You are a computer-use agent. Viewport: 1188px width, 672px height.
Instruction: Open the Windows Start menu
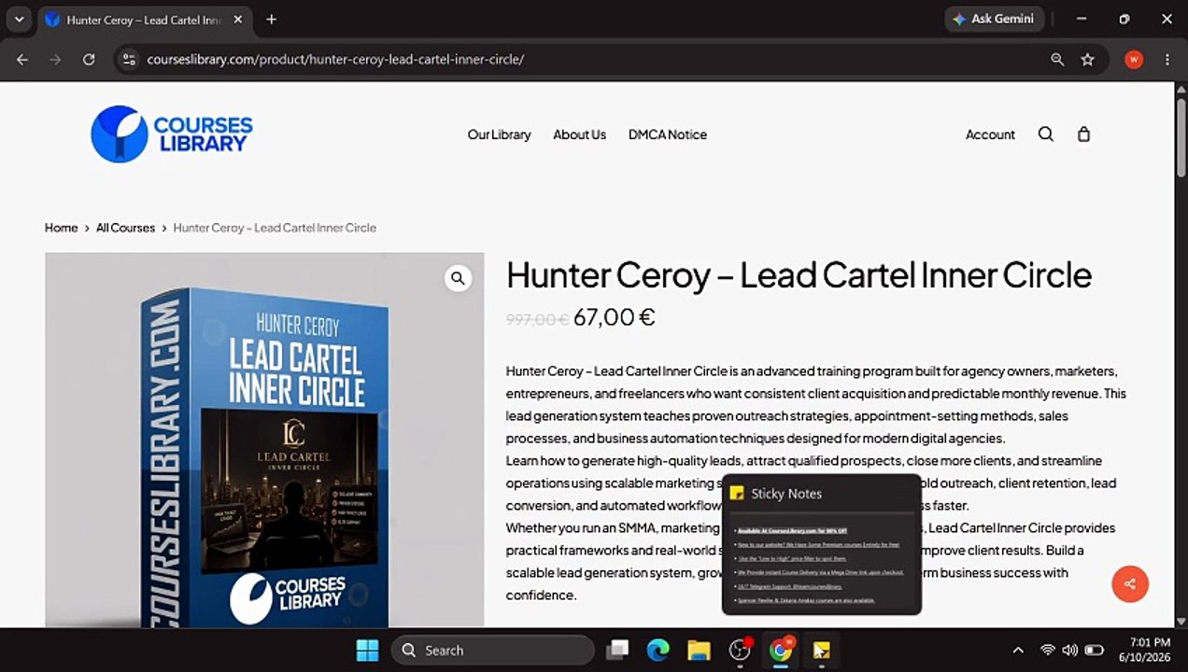click(x=368, y=651)
